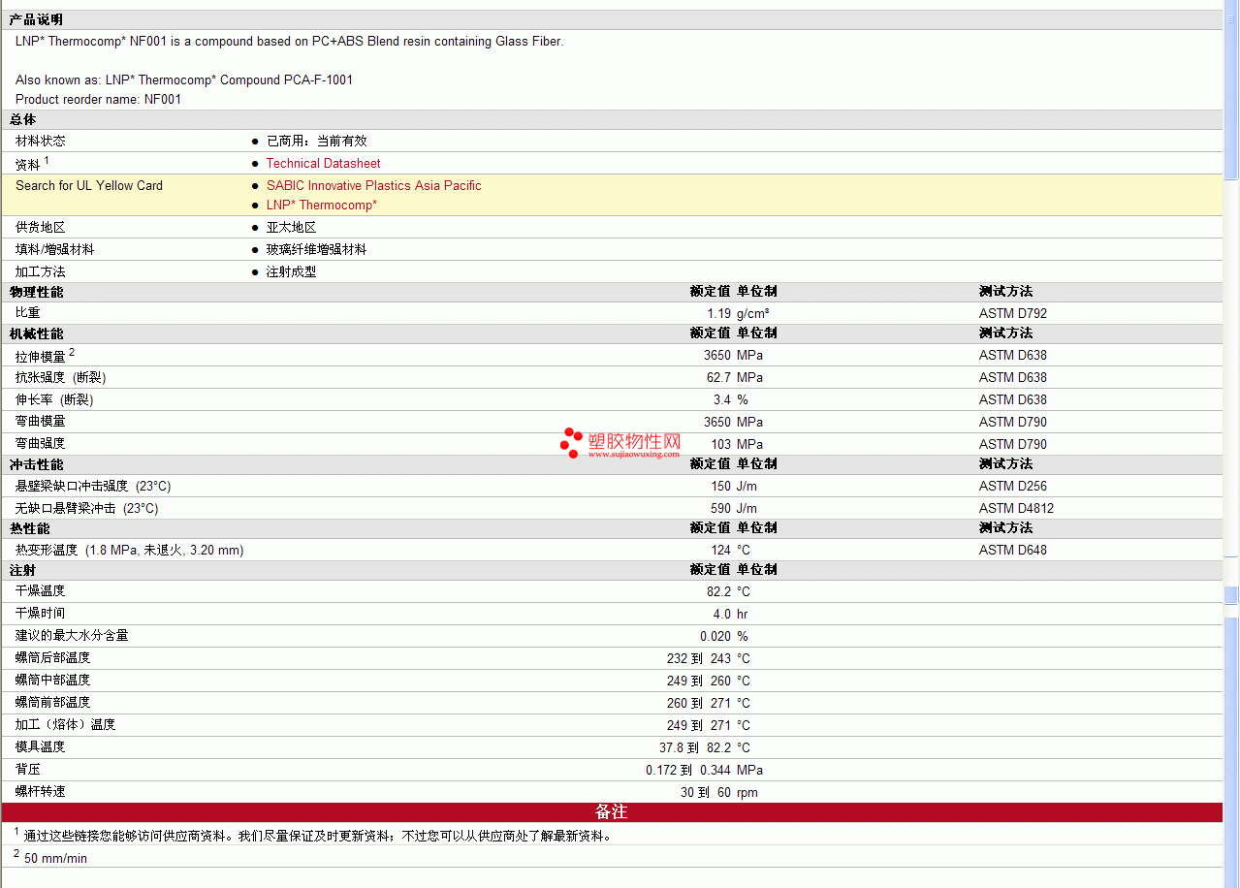Select 3650 in the 拉伸模量 row
The image size is (1240, 888).
click(x=717, y=355)
